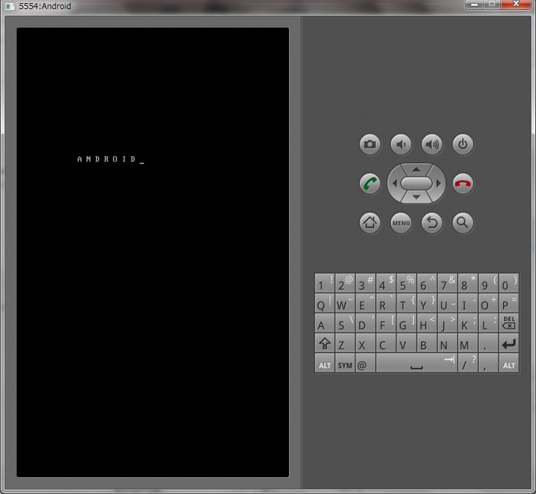Tap the MENU button

coord(401,223)
